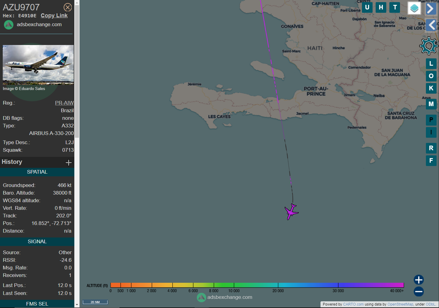Viewport: 439px width, 308px height.
Task: Click the sidebar scrollbar down arrow
Action: click(x=77, y=305)
